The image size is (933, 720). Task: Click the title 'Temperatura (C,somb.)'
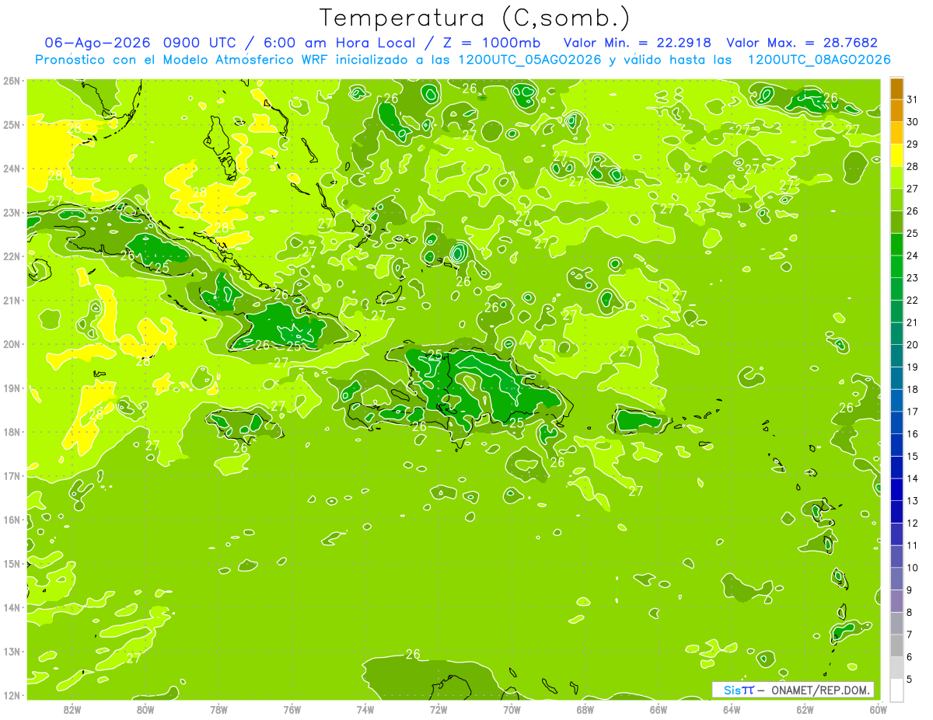475,19
